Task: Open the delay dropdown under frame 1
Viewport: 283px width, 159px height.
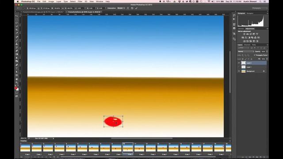Action: [x=27, y=155]
